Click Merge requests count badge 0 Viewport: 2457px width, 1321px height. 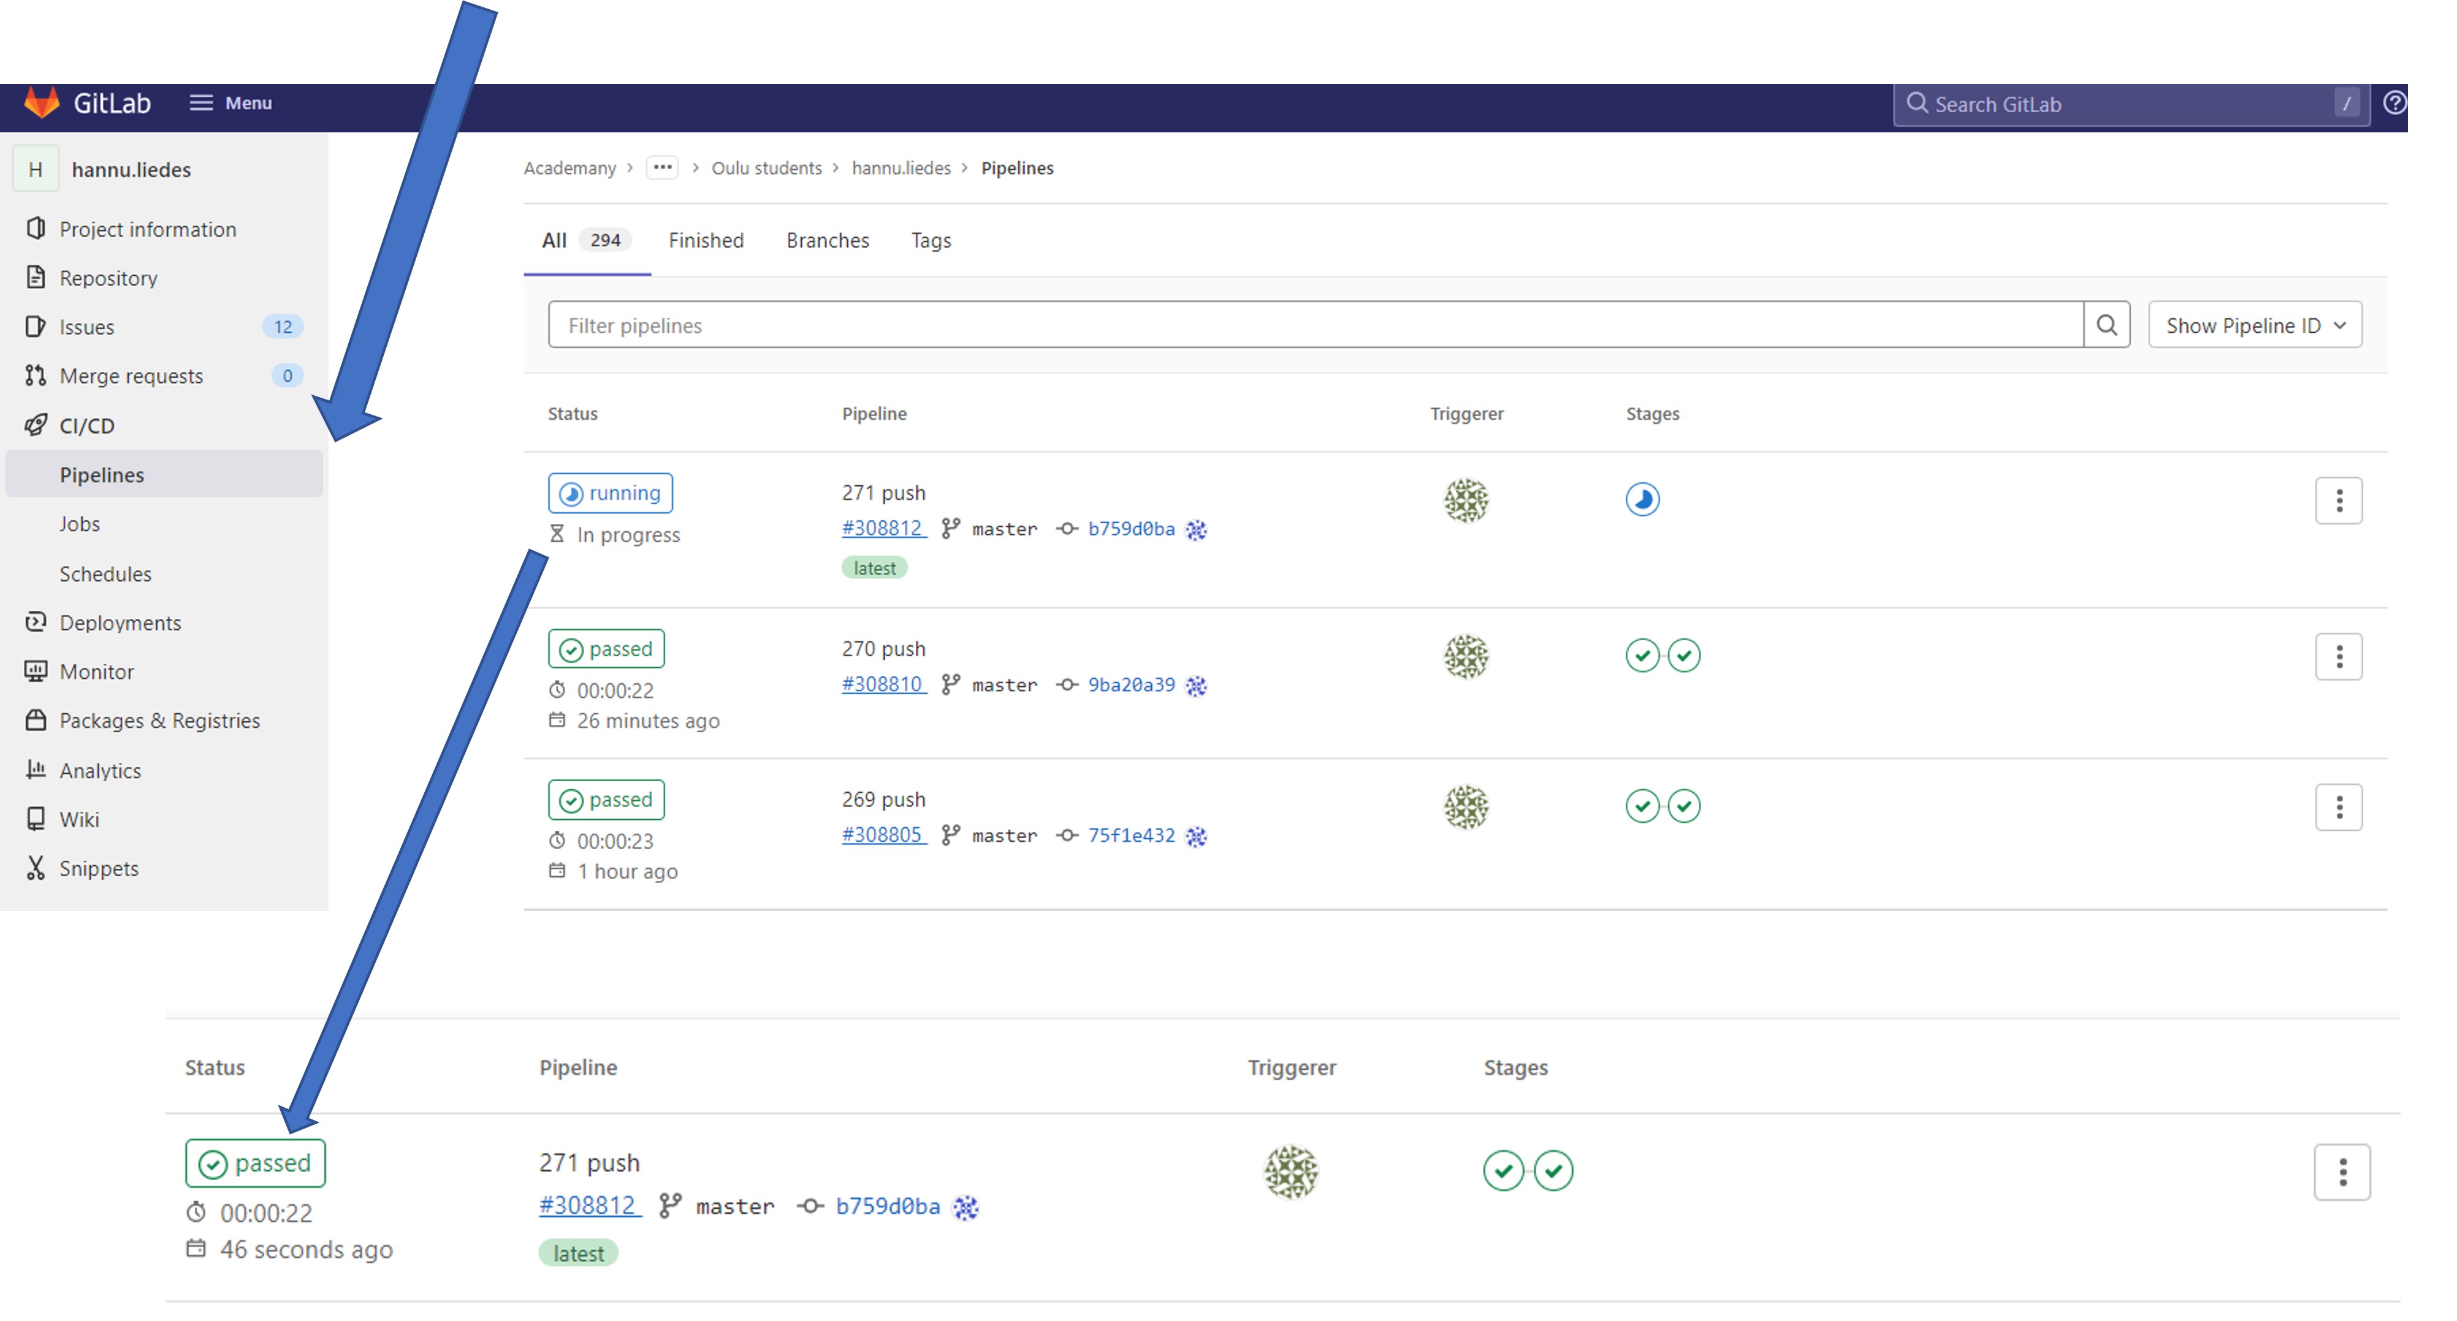pos(287,376)
